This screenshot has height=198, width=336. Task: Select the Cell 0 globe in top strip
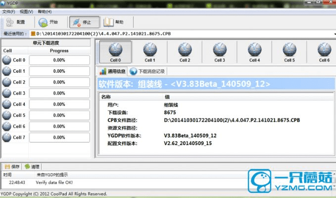115,49
